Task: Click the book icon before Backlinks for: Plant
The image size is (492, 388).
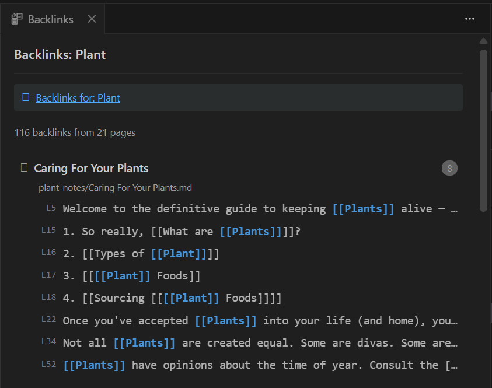Action: coord(26,97)
